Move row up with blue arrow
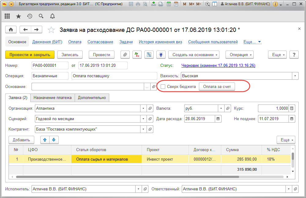The image size is (306, 198). (x=45, y=140)
